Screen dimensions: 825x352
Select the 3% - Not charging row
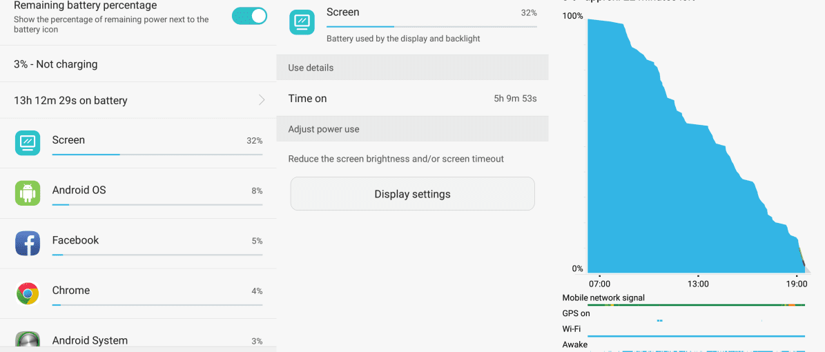pyautogui.click(x=138, y=64)
